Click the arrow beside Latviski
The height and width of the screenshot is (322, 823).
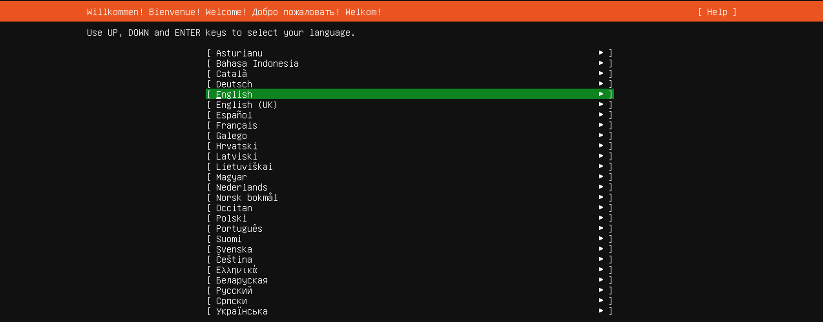point(601,156)
